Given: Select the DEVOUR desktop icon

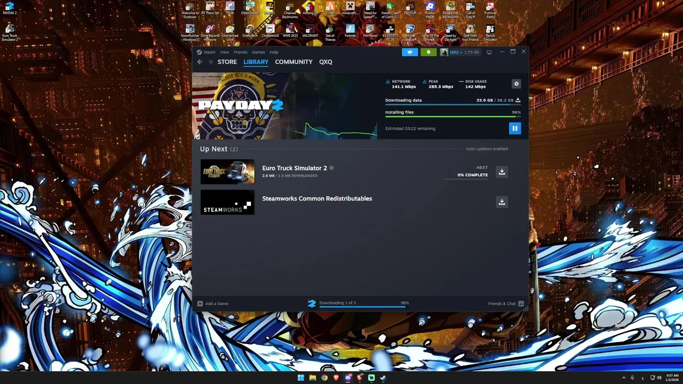Looking at the screenshot, I should coord(410,9).
